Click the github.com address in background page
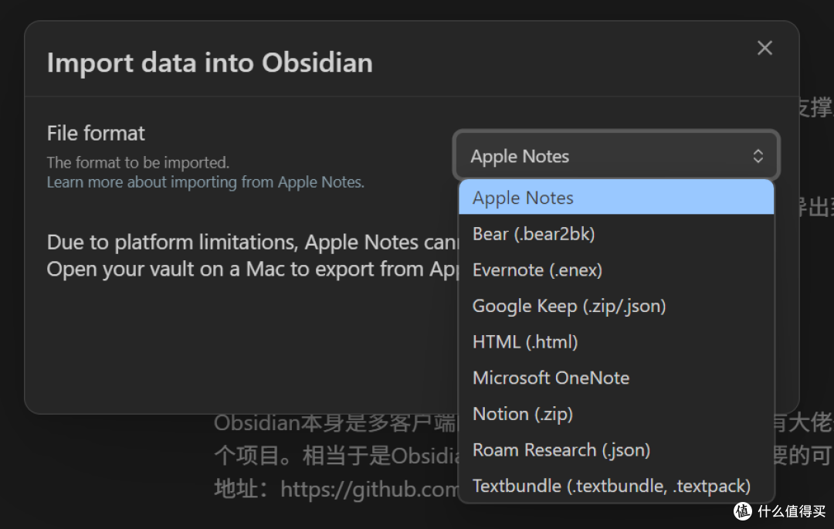Viewport: 834px width, 529px height. [370, 489]
